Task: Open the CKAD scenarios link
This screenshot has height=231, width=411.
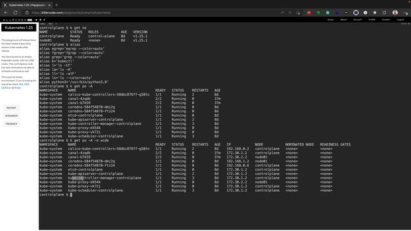Action: (4, 88)
